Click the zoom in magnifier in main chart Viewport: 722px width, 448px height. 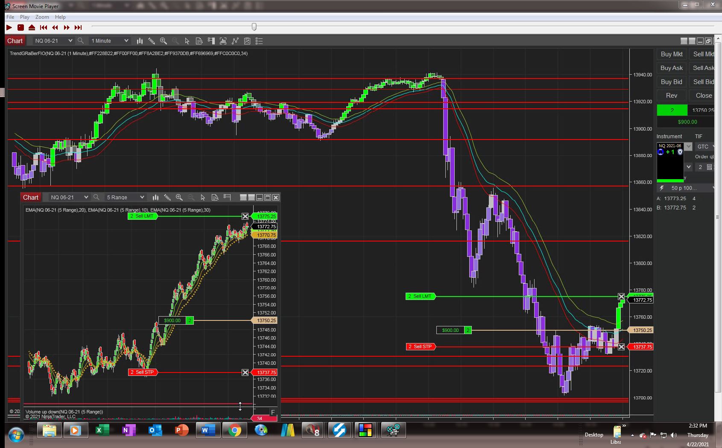pyautogui.click(x=164, y=41)
